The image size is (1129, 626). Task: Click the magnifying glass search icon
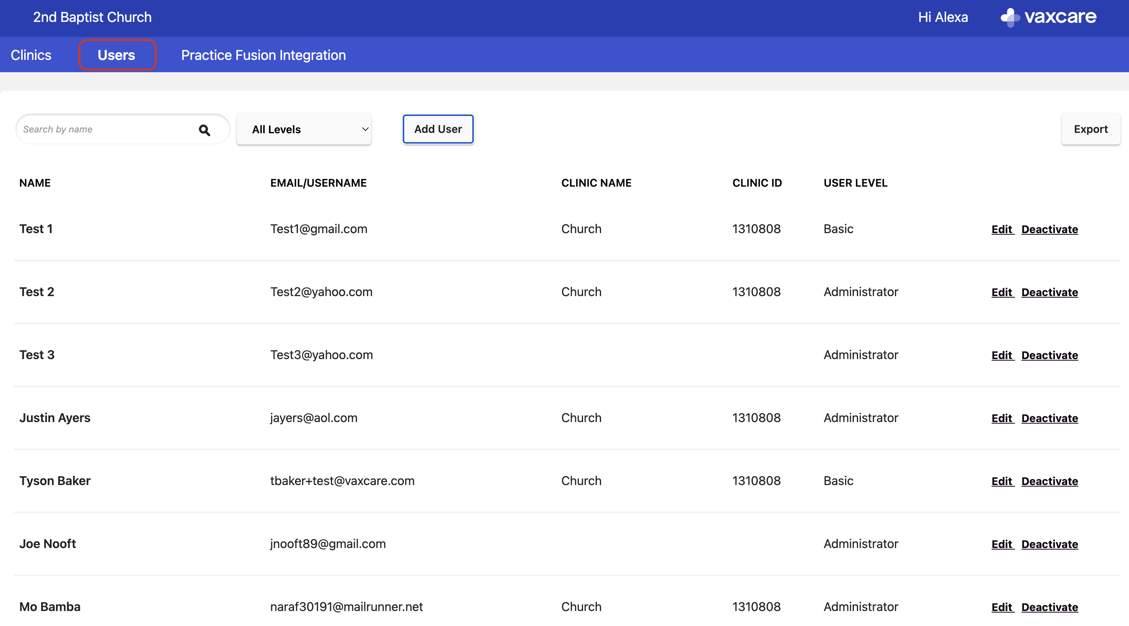[204, 130]
